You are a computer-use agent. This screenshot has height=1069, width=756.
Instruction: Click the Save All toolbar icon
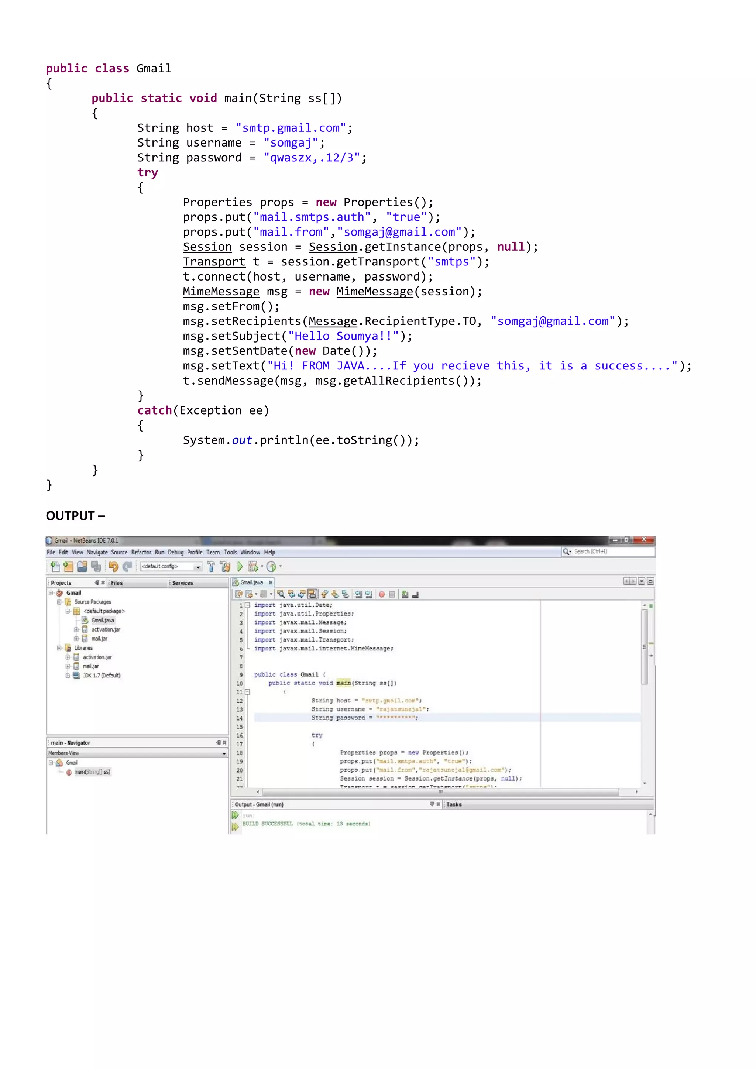96,567
